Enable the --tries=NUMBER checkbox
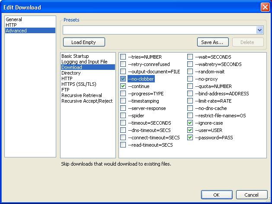This screenshot has width=272, height=204. [123, 57]
